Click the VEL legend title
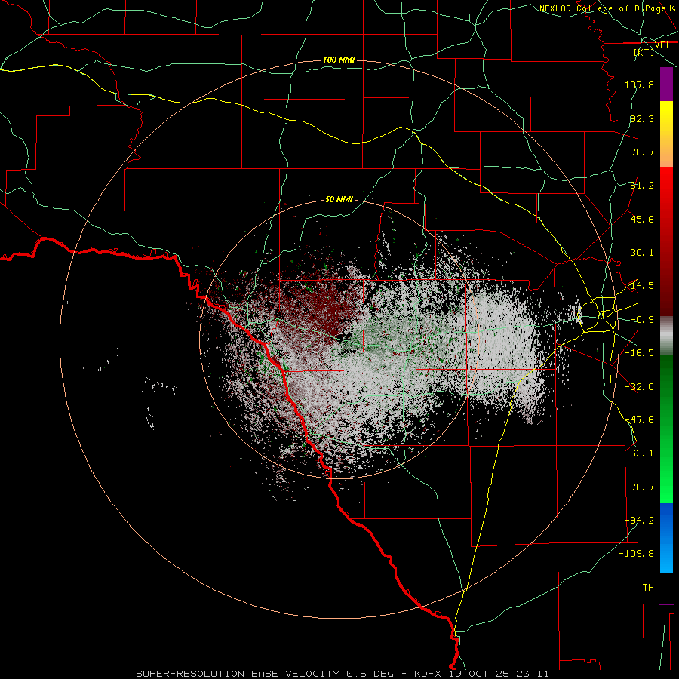Image resolution: width=679 pixels, height=679 pixels. (x=662, y=45)
